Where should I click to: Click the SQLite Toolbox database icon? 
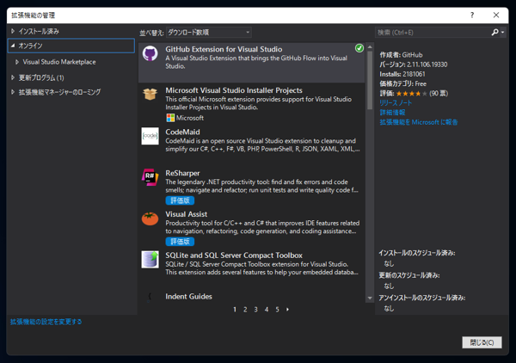pyautogui.click(x=150, y=259)
